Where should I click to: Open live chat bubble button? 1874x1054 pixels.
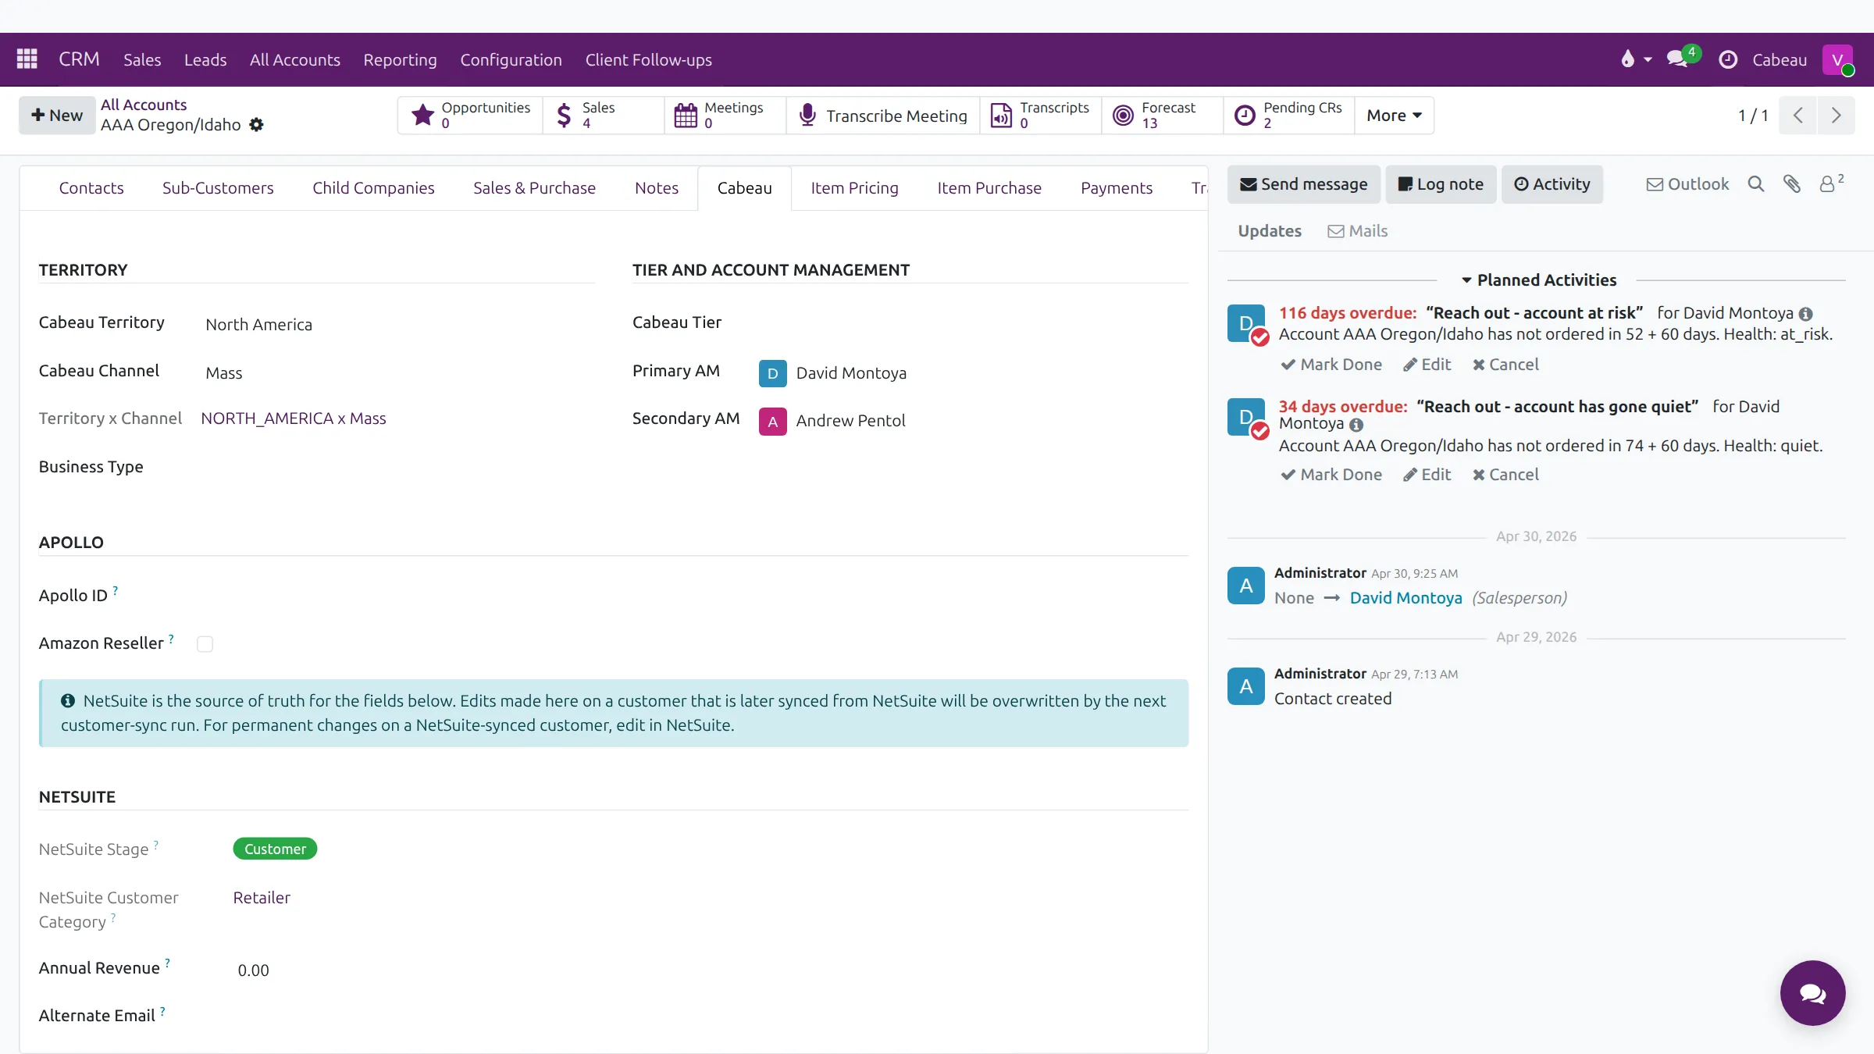tap(1812, 993)
